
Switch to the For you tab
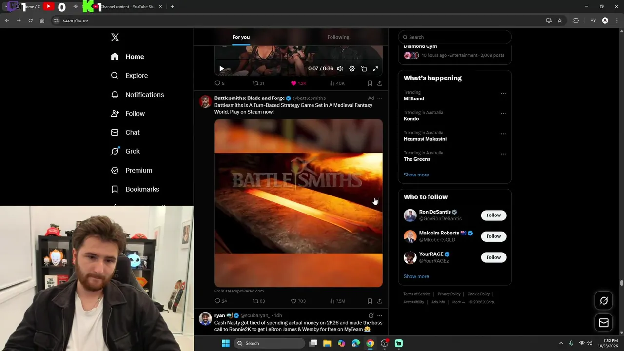[x=241, y=37]
